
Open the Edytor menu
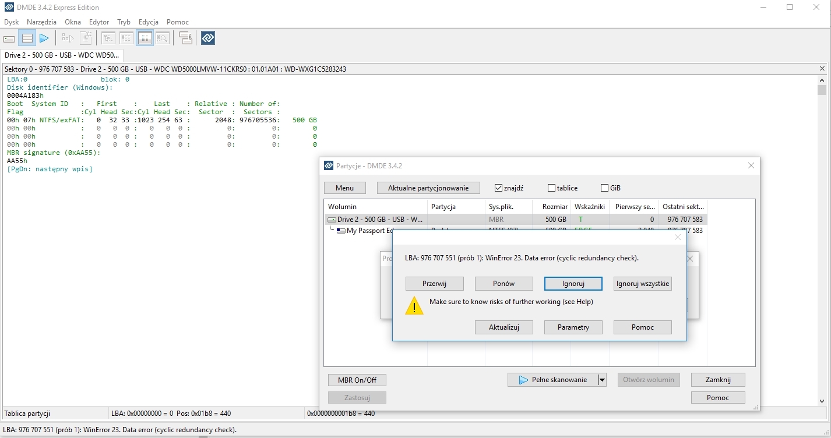pos(99,22)
